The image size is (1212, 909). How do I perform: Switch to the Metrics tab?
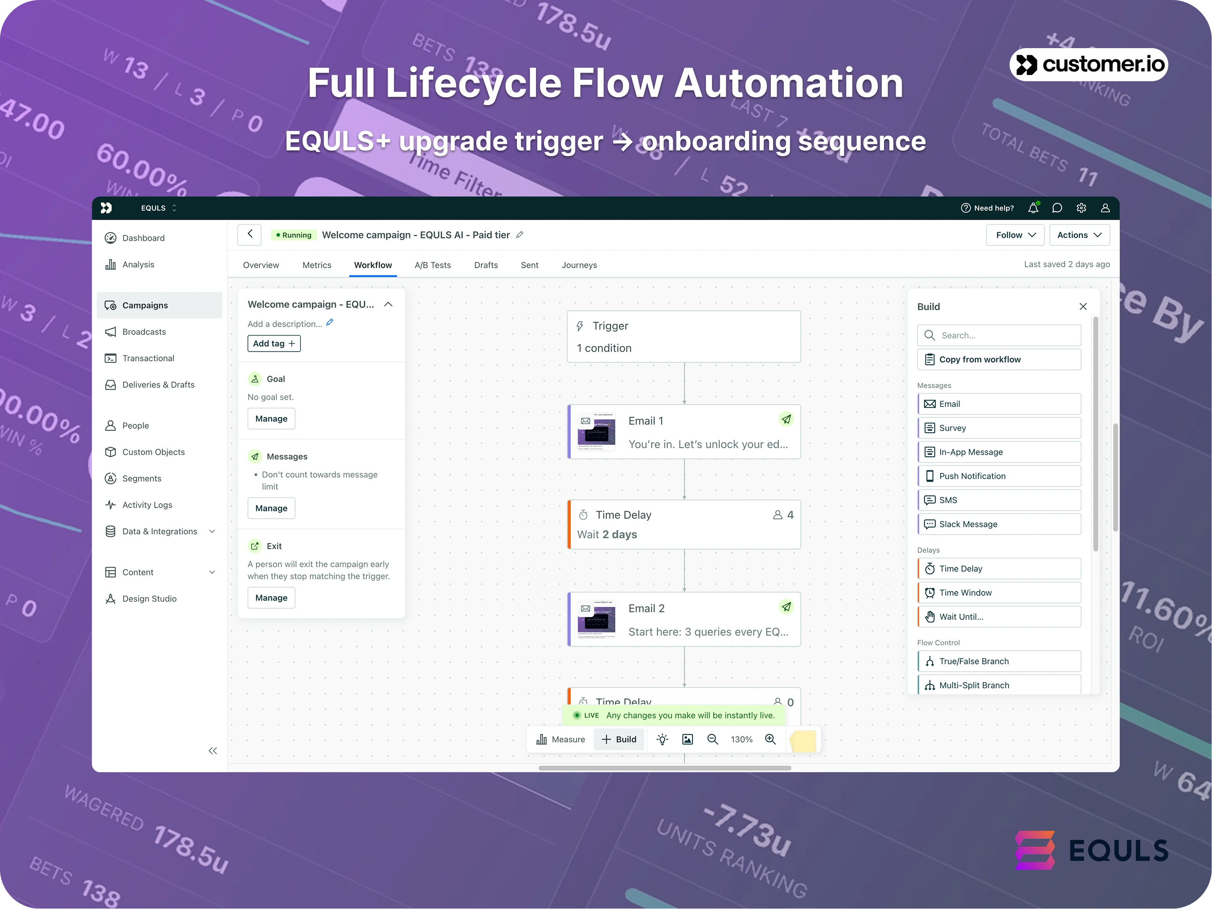[317, 265]
